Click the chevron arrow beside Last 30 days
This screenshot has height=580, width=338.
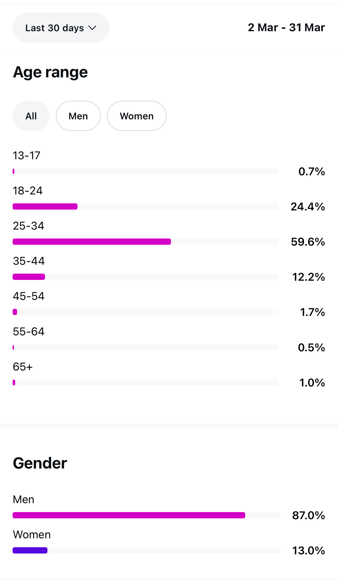92,28
